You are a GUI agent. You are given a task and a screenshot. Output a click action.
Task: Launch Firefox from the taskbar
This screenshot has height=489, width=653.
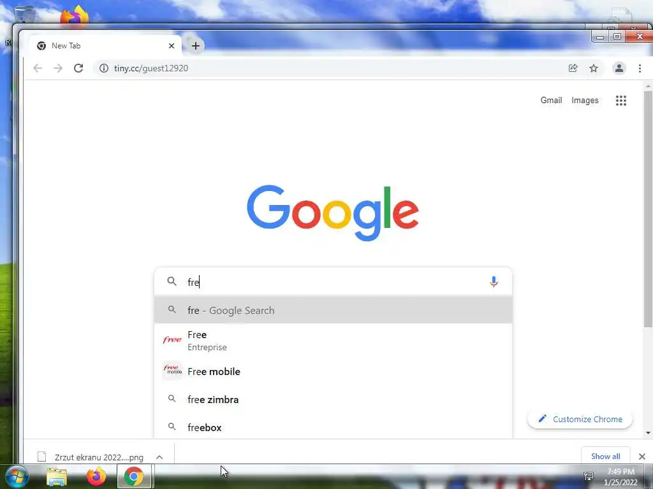point(96,476)
